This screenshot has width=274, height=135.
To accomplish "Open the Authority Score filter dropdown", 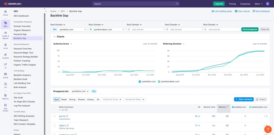I will click(x=112, y=99).
